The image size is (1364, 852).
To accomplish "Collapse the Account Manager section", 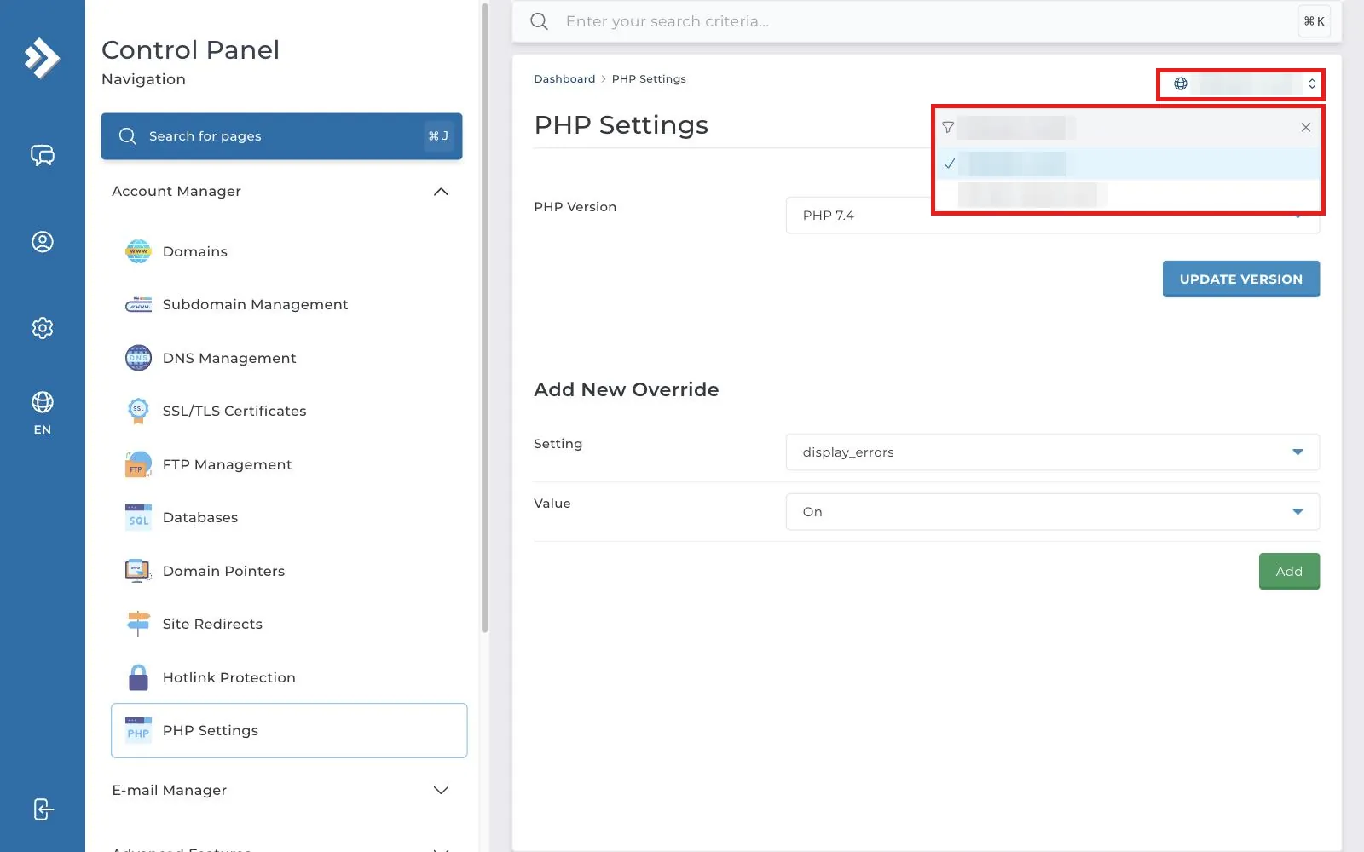I will tap(280, 192).
